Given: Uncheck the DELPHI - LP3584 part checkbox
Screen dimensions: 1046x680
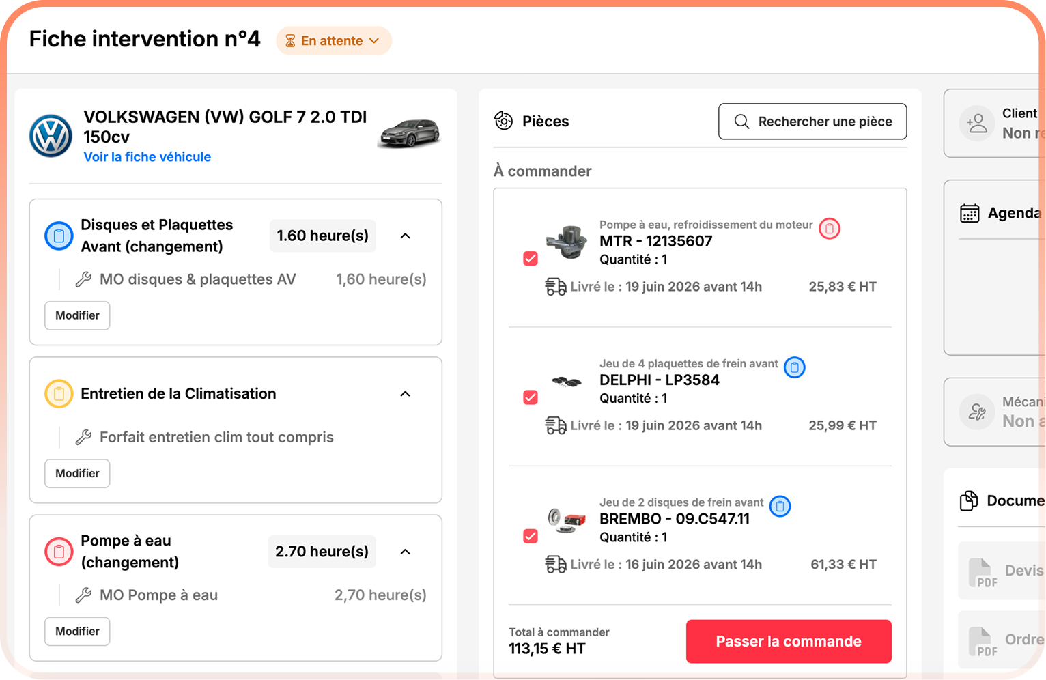Looking at the screenshot, I should [x=531, y=397].
